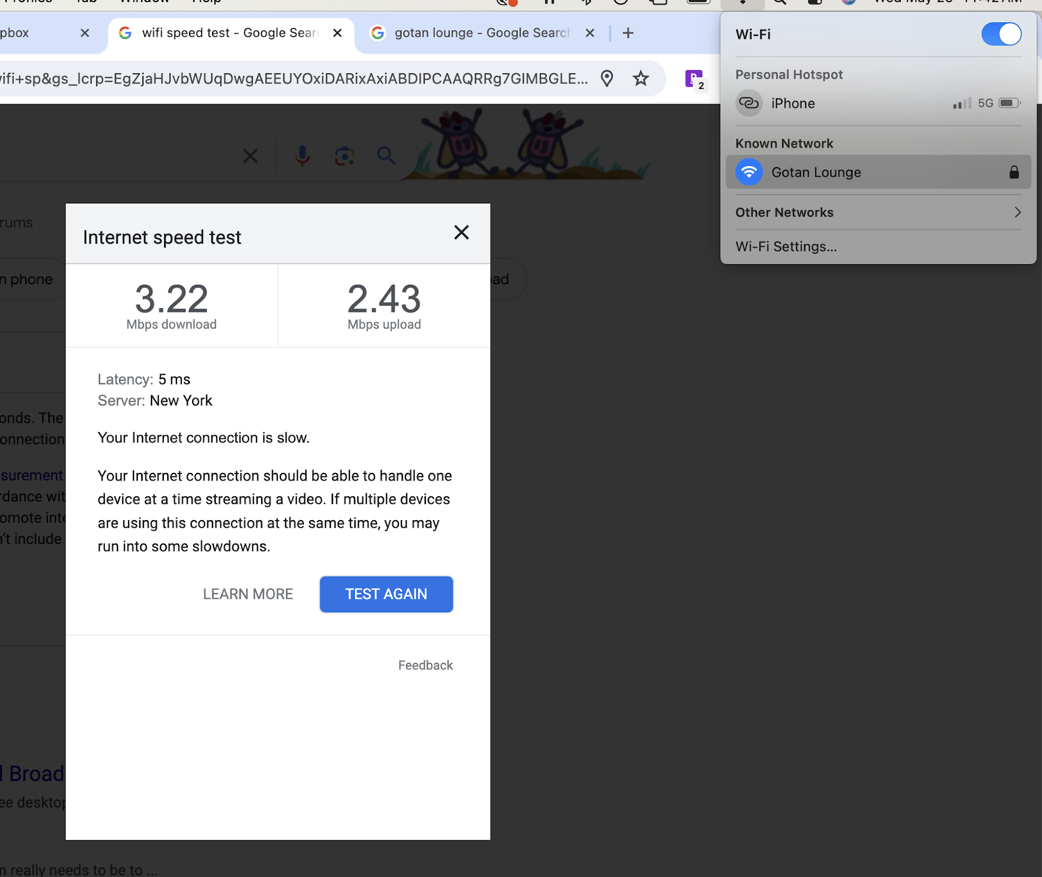1042x877 pixels.
Task: Click the address bar URL field
Action: click(293, 79)
